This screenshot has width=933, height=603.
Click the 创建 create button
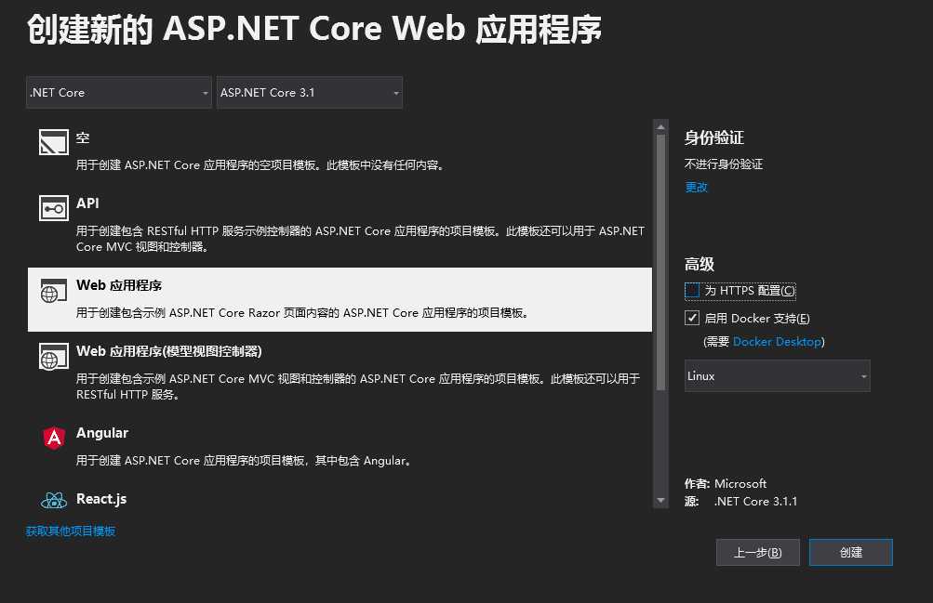[x=851, y=553]
